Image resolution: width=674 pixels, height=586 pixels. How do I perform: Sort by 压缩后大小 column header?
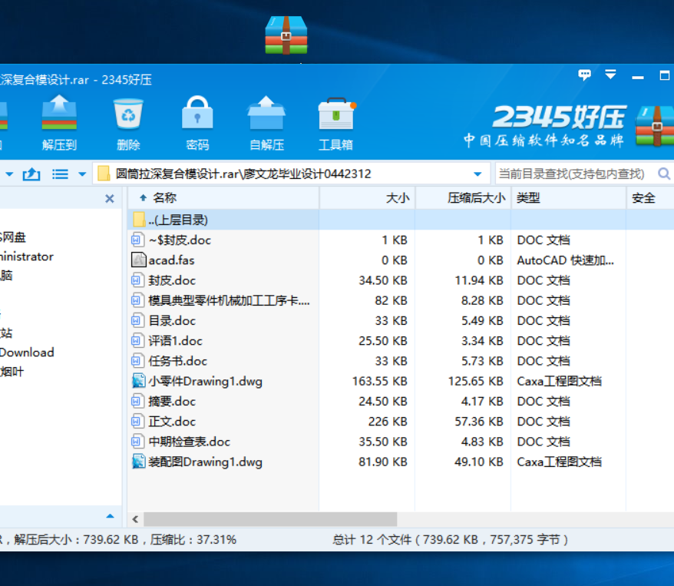click(464, 198)
